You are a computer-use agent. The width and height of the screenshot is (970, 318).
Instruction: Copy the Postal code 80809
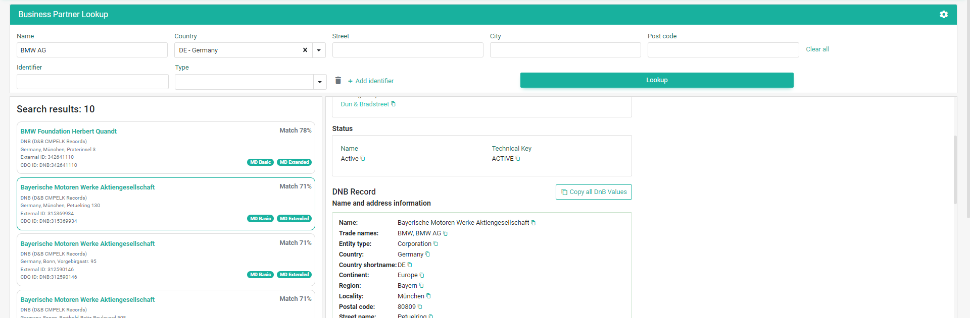click(420, 307)
